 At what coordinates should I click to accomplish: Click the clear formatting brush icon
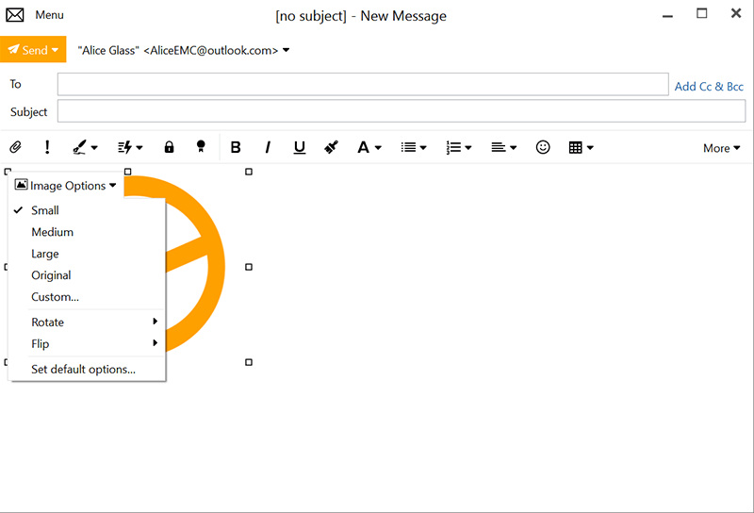coord(331,147)
